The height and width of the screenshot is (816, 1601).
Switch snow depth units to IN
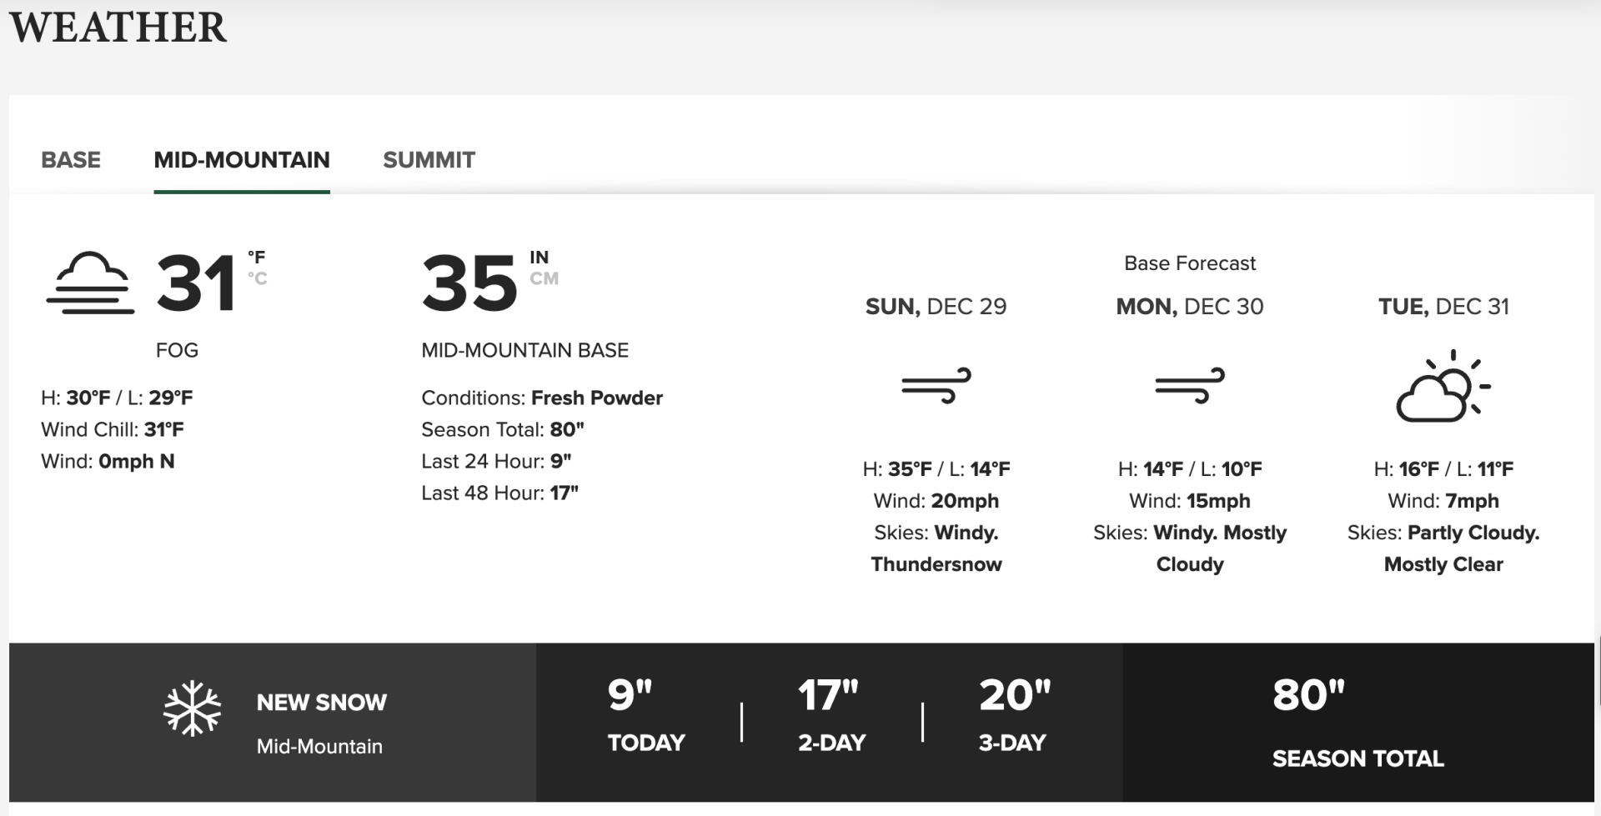tap(540, 258)
